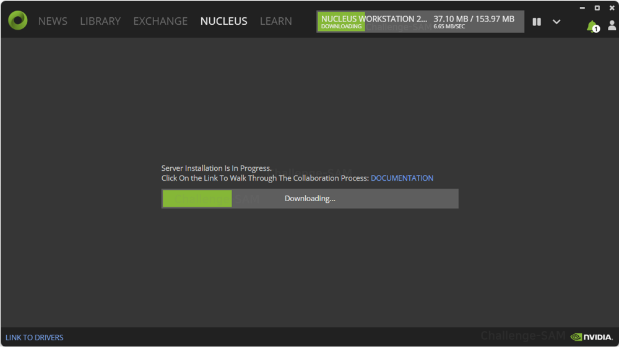
Task: Click the NVIDIA logo in footer
Action: click(x=591, y=337)
